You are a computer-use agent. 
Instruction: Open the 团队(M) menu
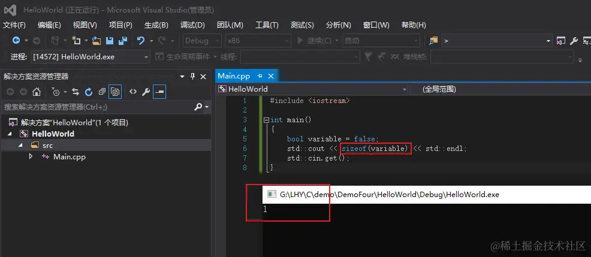tap(230, 25)
